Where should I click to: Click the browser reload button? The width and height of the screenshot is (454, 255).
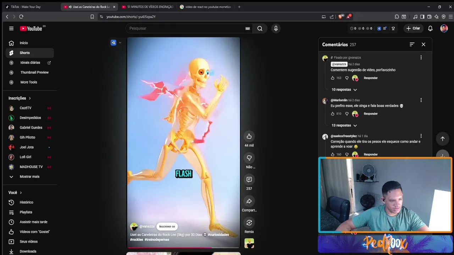click(21, 17)
